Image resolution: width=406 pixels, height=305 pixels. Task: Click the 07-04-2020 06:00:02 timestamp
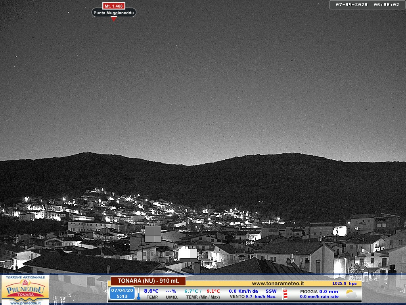pos(368,5)
